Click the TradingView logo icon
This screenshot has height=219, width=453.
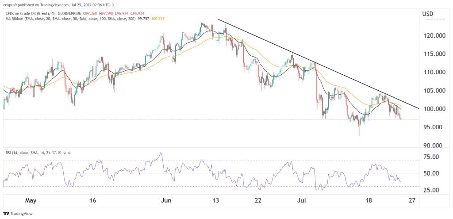click(6, 214)
